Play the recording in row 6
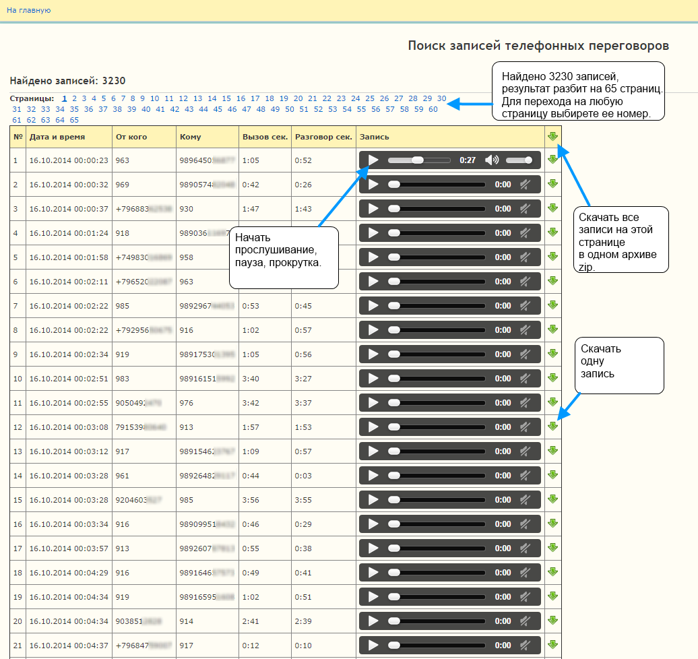 pos(373,282)
